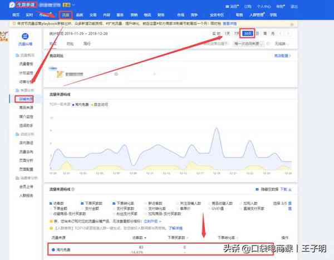Click the speaker icon on the announcement banner
This screenshot has height=260, width=334.
(x=14, y=23)
